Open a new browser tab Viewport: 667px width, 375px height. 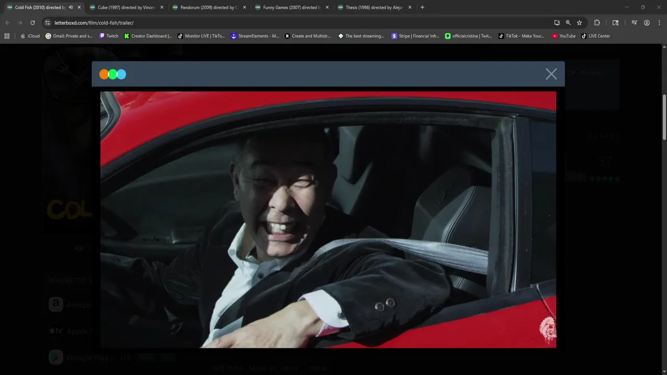click(x=422, y=7)
